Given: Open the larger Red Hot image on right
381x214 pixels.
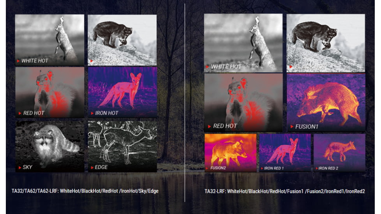Looking at the screenshot, I should tap(243, 103).
